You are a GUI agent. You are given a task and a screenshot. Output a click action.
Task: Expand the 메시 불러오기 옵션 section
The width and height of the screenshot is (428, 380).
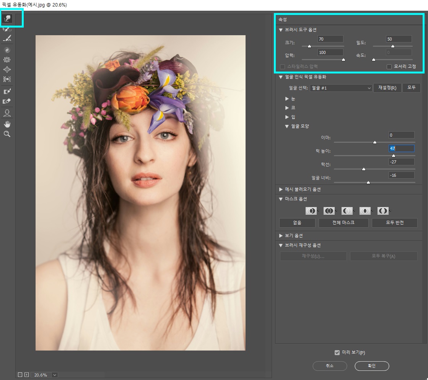point(281,189)
